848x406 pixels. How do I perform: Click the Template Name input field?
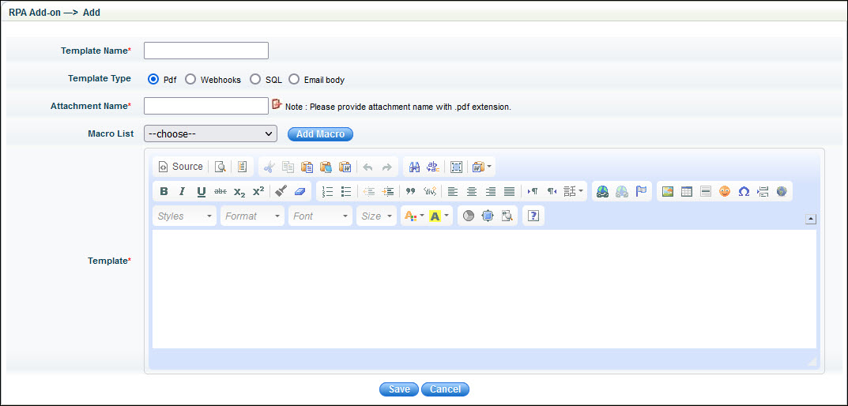(206, 51)
